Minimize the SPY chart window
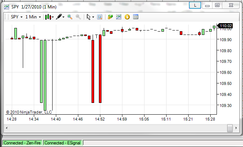The height and width of the screenshot is (147, 243). (207, 6)
